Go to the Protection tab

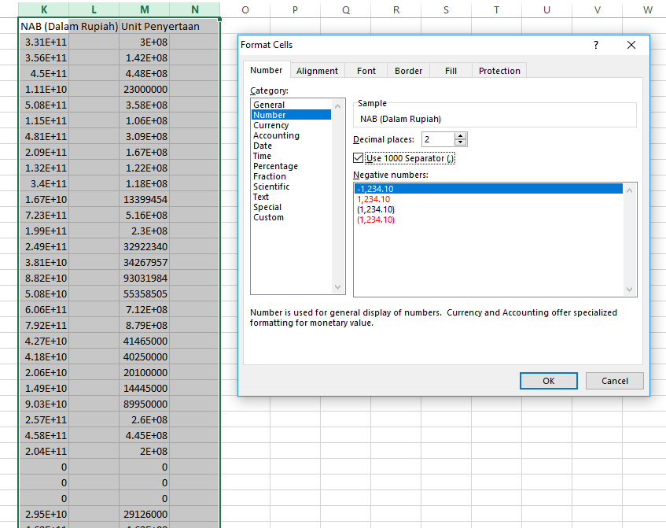(x=499, y=71)
